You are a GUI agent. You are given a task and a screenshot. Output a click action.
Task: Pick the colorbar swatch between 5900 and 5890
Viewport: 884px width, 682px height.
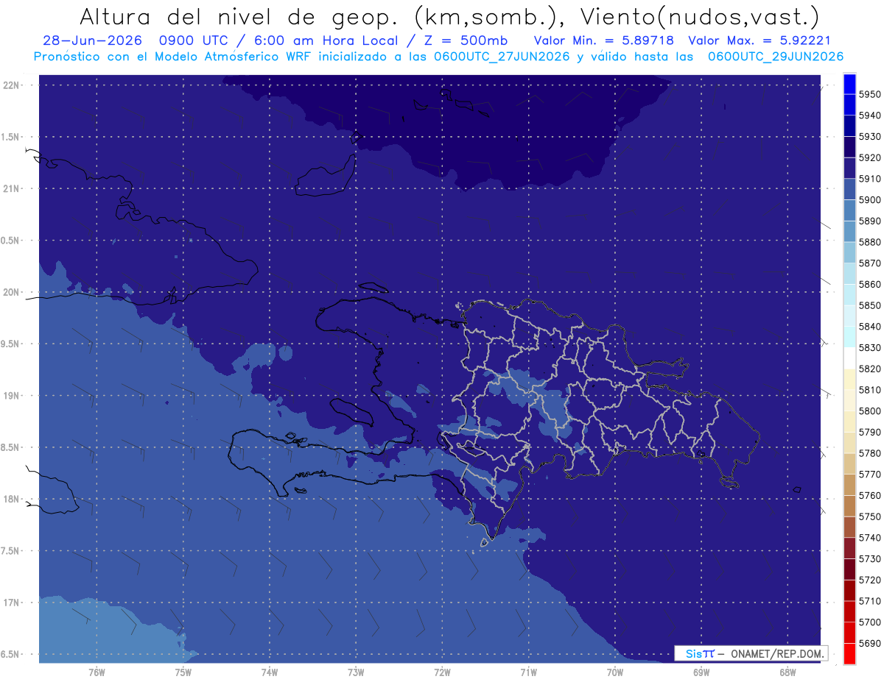[x=849, y=210]
